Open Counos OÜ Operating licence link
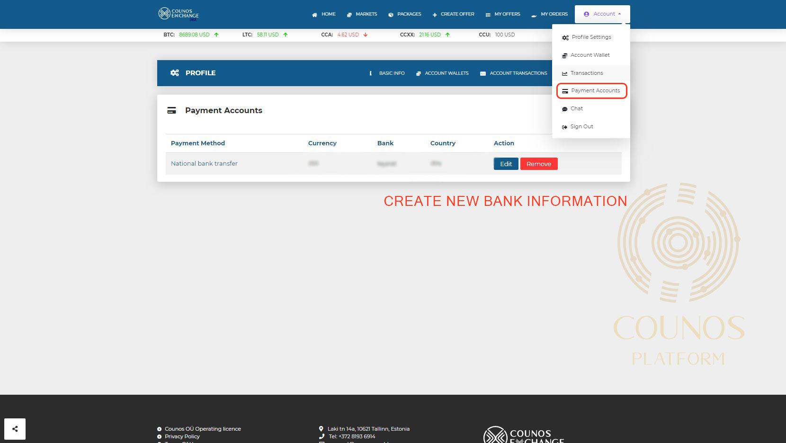 (203, 429)
